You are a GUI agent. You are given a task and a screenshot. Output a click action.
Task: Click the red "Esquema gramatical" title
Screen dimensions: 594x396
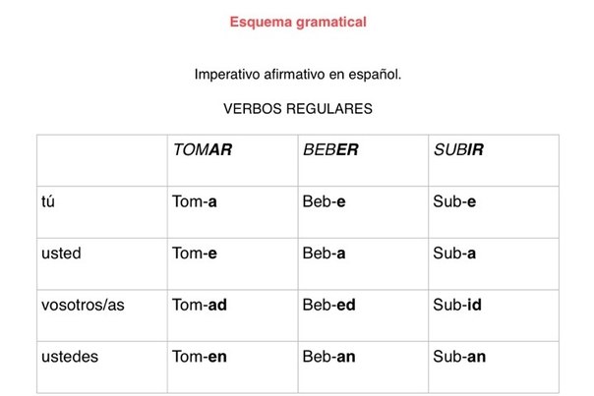coord(297,22)
